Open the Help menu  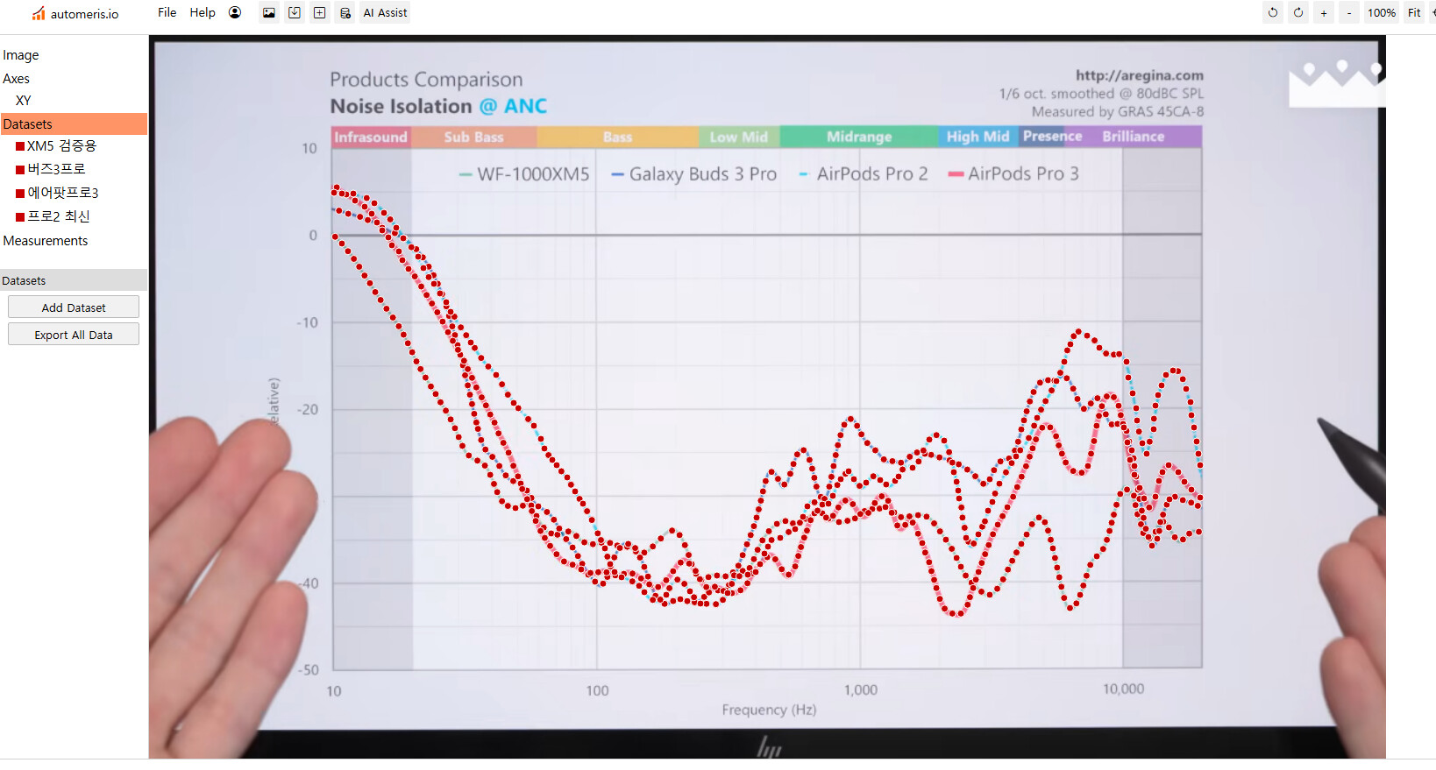tap(203, 12)
